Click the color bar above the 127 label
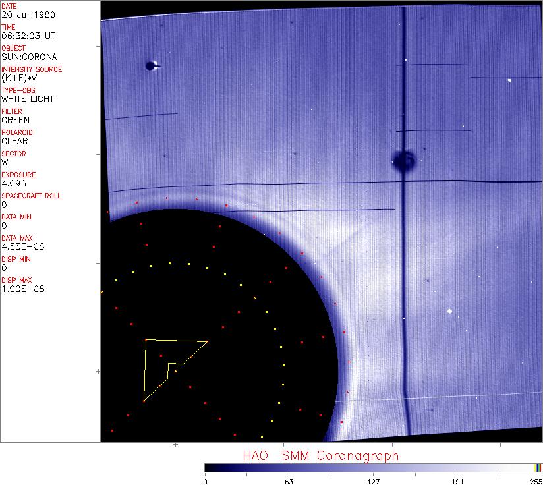The width and height of the screenshot is (543, 485). [x=374, y=467]
